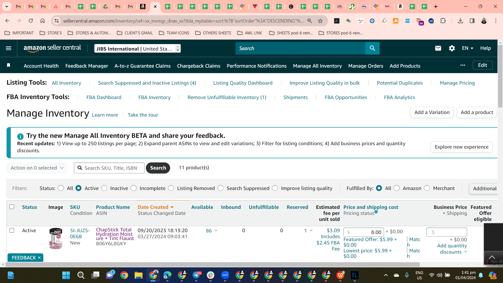Open Chrome extensions puzzle icon

[x=443, y=21]
